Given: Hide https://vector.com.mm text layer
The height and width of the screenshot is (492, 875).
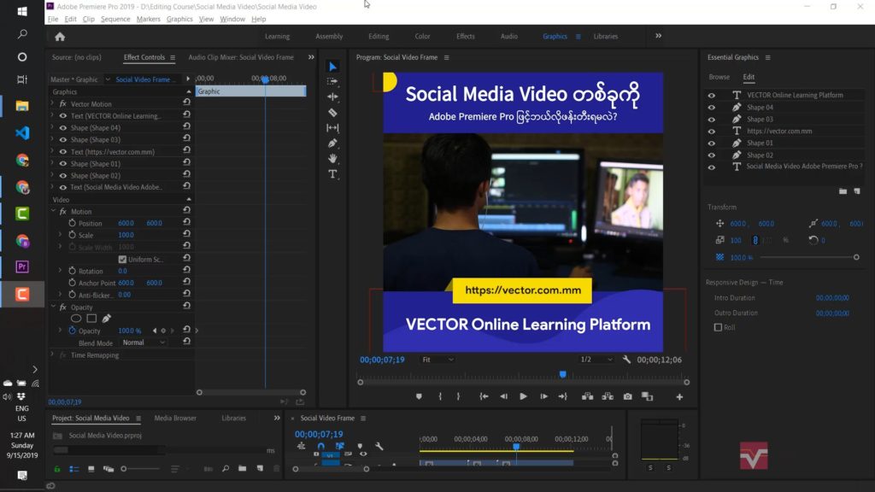Looking at the screenshot, I should pyautogui.click(x=712, y=131).
